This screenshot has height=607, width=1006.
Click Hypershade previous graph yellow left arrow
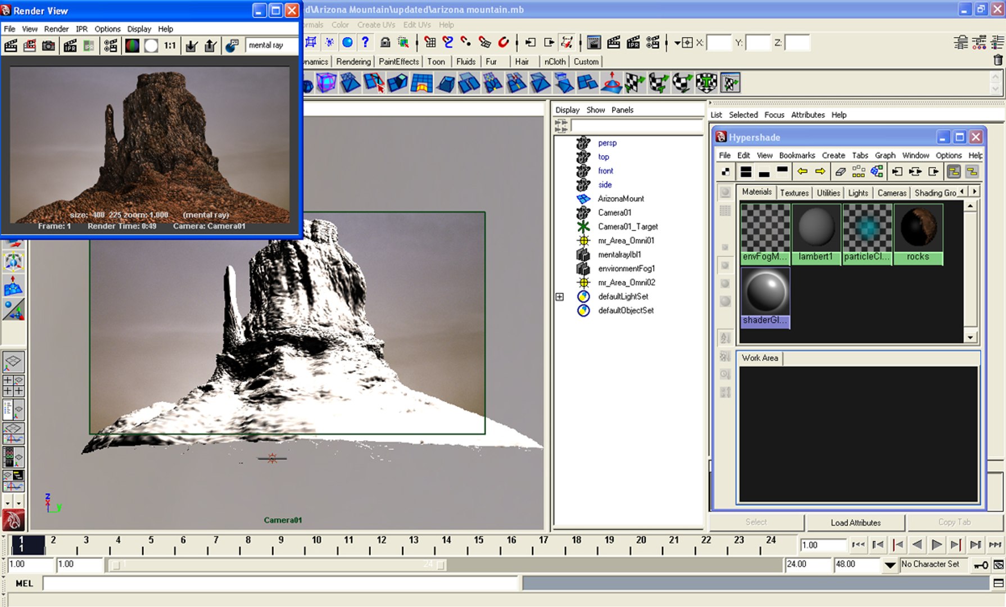coord(803,171)
